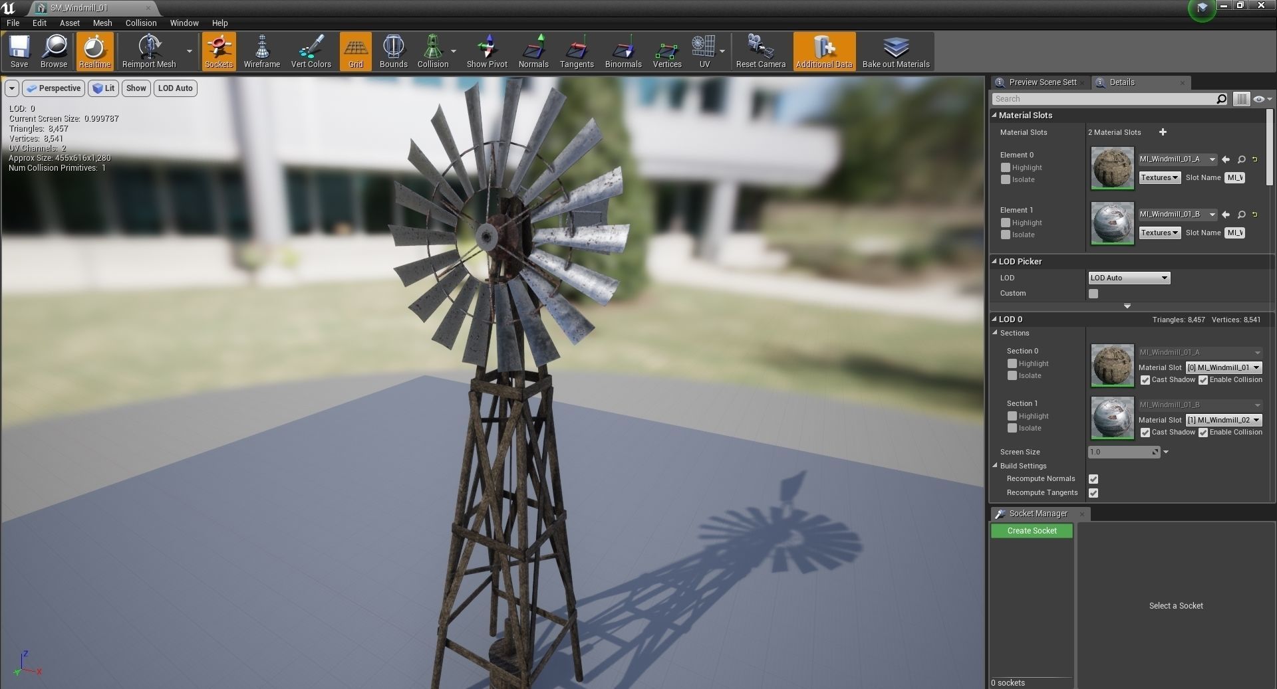Toggle Realtime viewport rendering
Image resolution: width=1277 pixels, height=689 pixels.
pyautogui.click(x=94, y=51)
